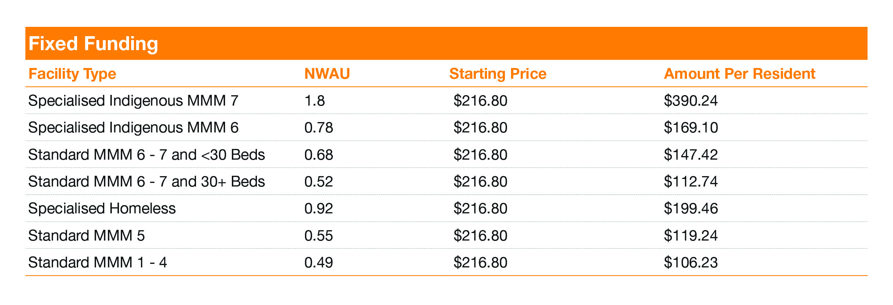The image size is (893, 305).
Task: Click Standard MMM 6 - 7 and <30 Beds
Action: click(x=147, y=155)
